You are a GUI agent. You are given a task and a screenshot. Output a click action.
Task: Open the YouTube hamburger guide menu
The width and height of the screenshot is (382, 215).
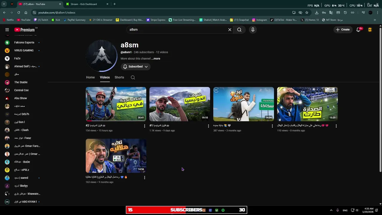click(7, 30)
